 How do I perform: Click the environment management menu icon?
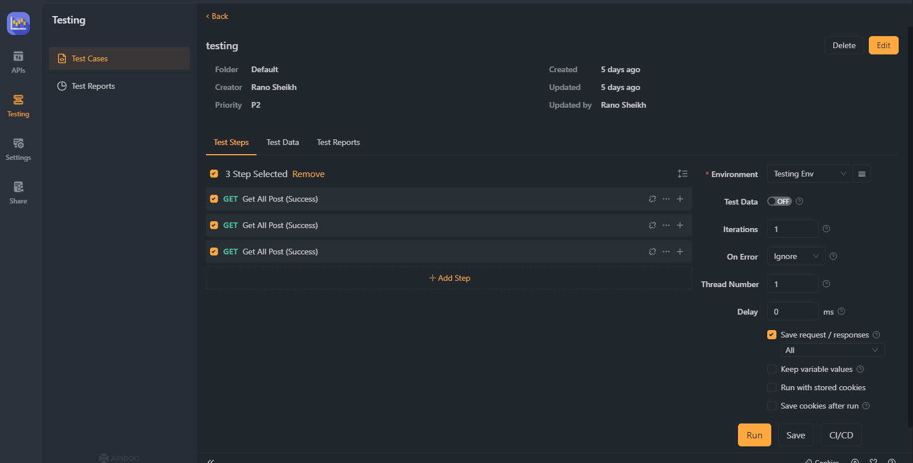[x=861, y=174]
